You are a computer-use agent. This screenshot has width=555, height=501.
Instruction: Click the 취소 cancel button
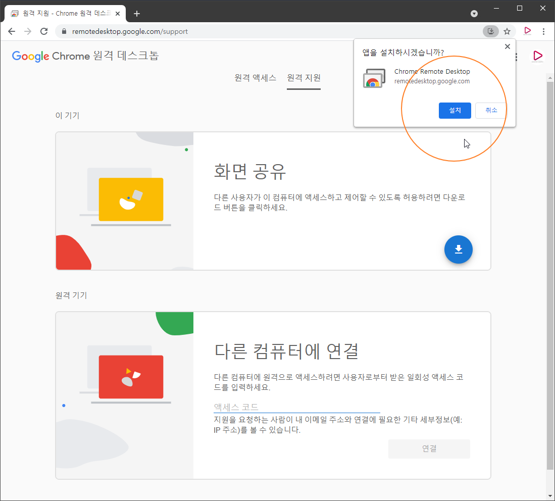coord(491,111)
